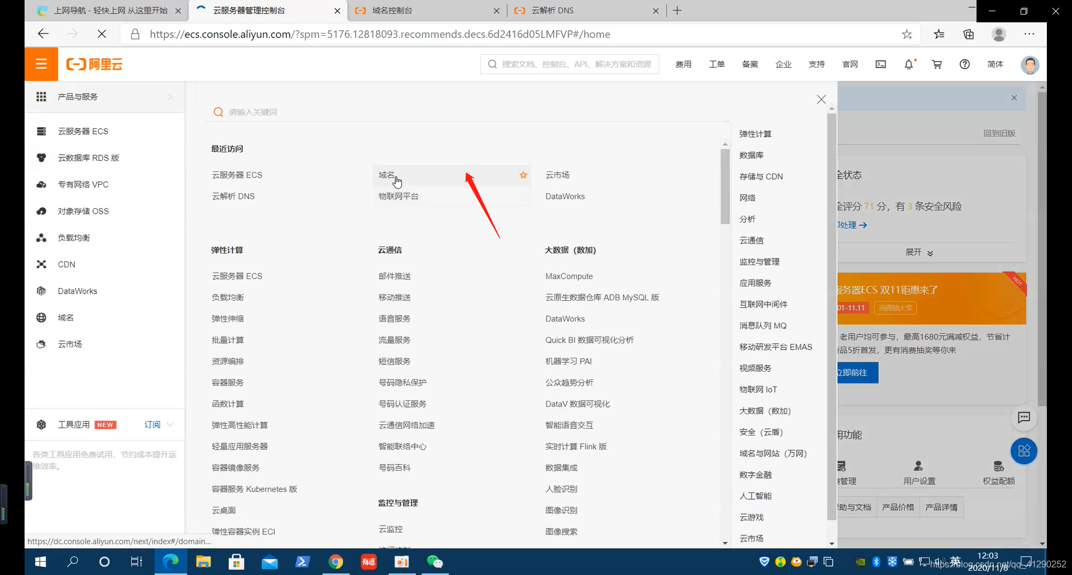Select 负载均衡 in the sidebar

pos(73,237)
